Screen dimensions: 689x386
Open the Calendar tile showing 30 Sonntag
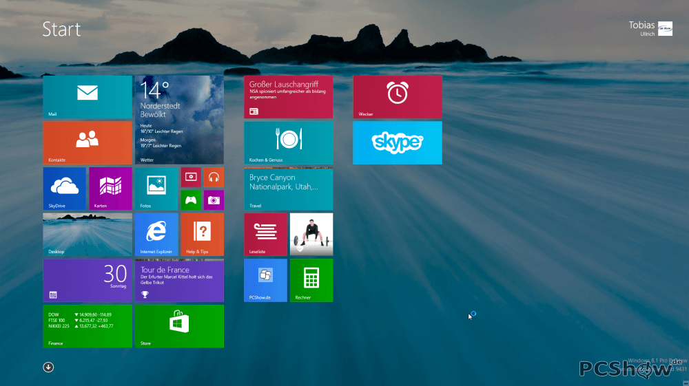pos(88,280)
